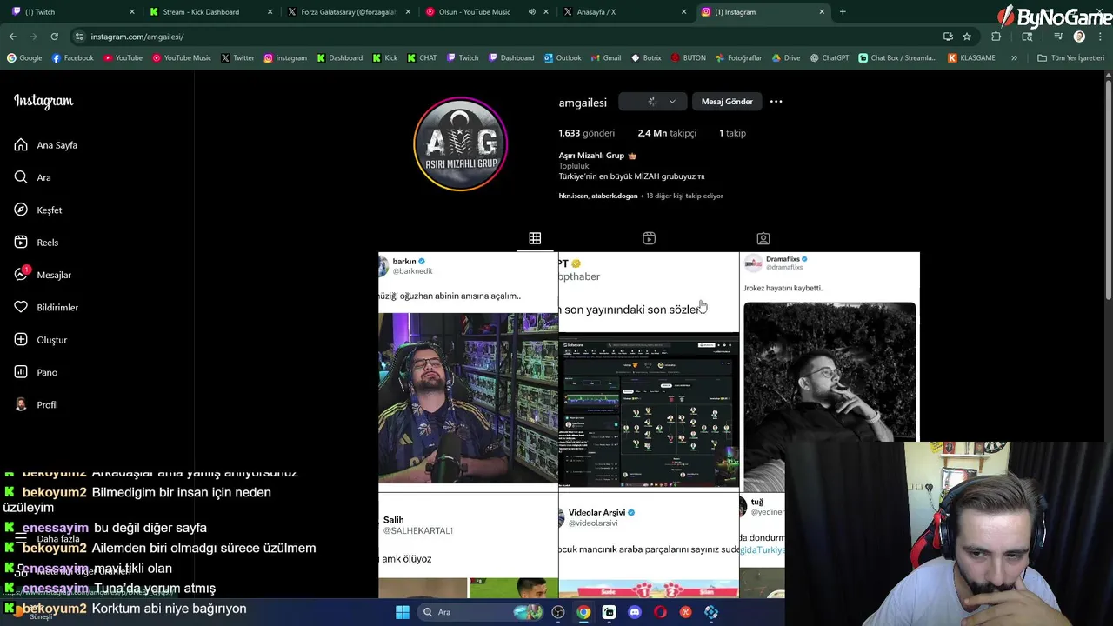This screenshot has width=1113, height=626.
Task: Mute the YouTube Music tab audio icon
Action: tap(531, 12)
